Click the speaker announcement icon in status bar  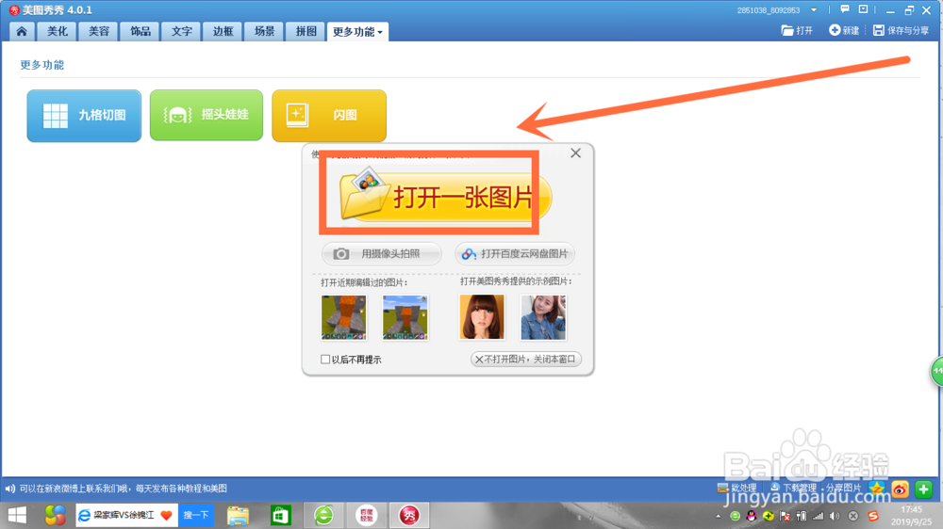tap(9, 489)
